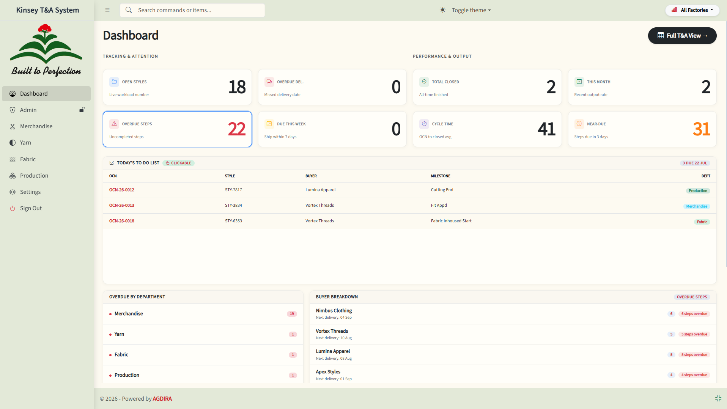Focus the search commands input field
Viewport: 727px width, 409px height.
192,10
